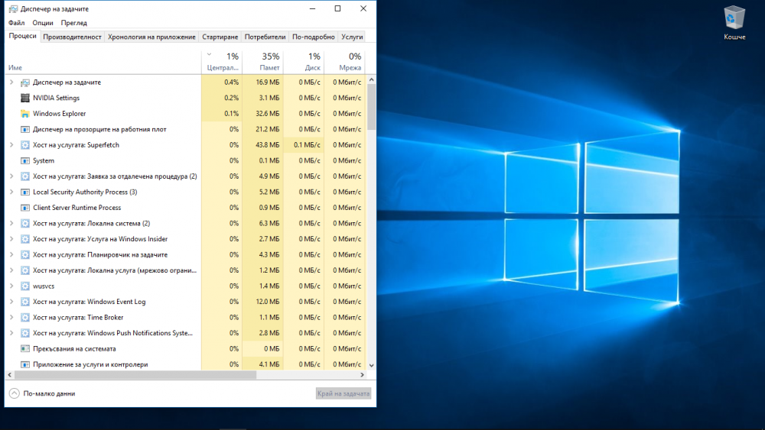Click the Планировчик на задачите gear icon

click(25, 254)
